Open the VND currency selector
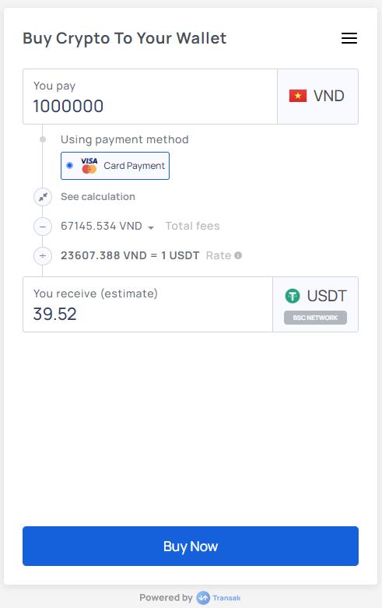 317,97
